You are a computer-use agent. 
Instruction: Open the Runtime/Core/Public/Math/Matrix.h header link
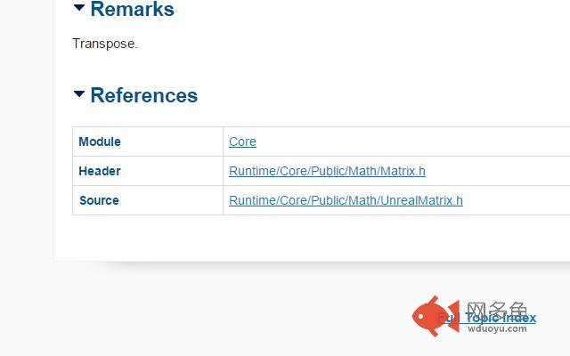click(327, 171)
